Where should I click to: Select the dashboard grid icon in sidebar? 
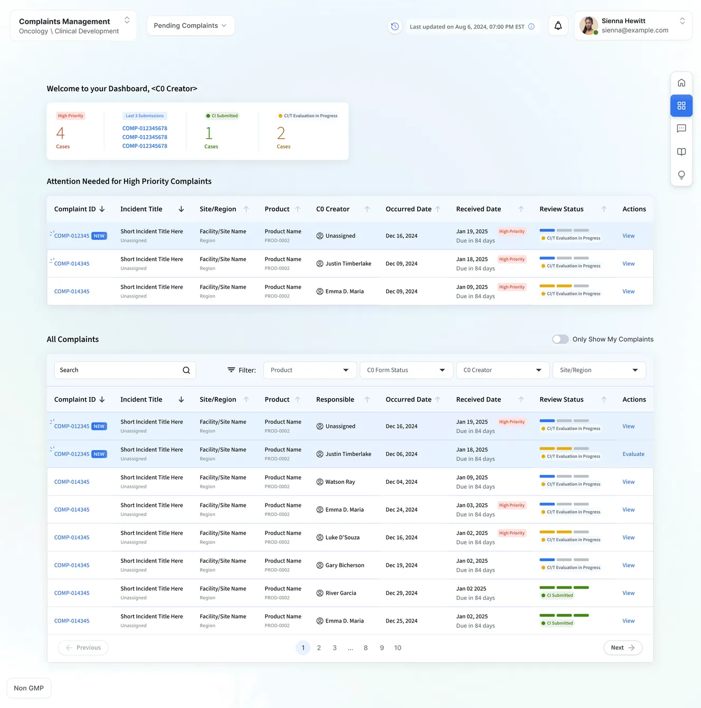(681, 106)
